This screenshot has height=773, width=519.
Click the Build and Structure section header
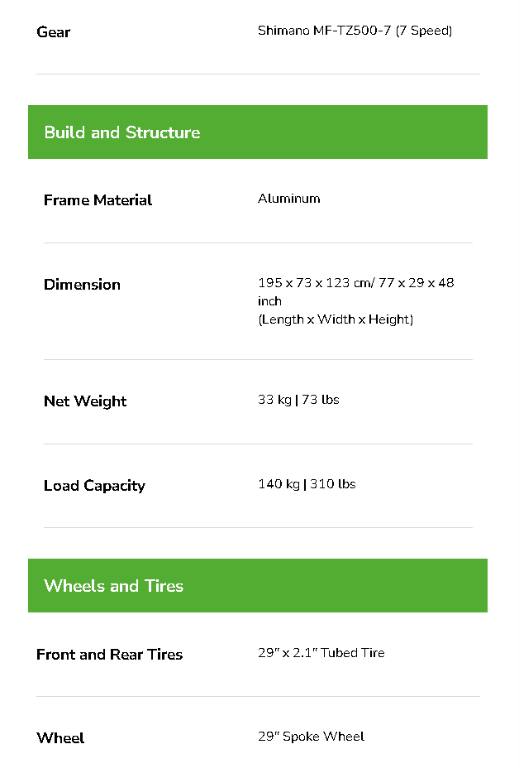pos(122,132)
